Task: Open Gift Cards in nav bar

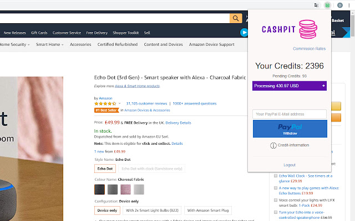Action: (39, 33)
